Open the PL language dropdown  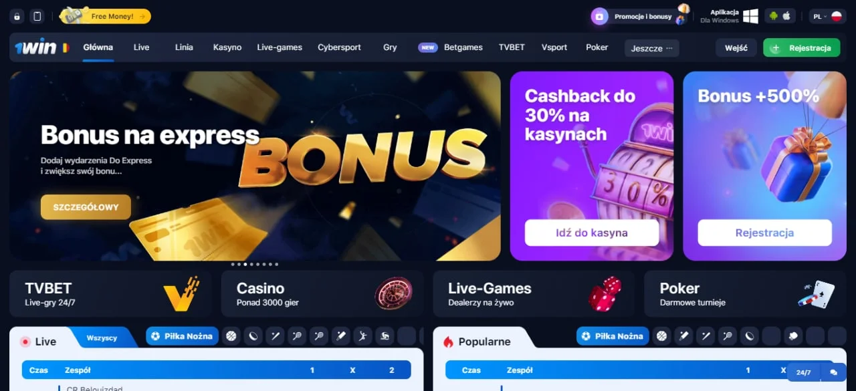coord(827,16)
